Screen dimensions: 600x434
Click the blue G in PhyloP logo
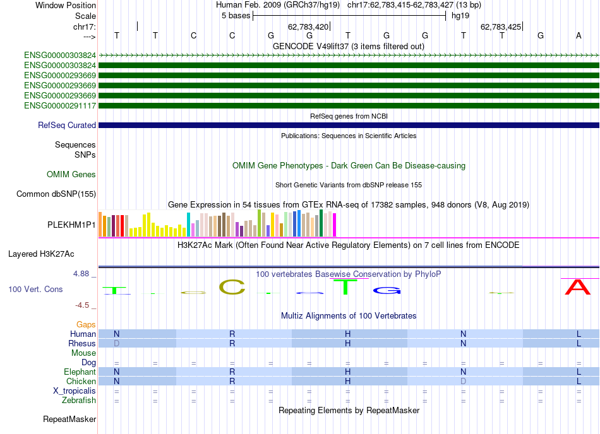coord(387,291)
